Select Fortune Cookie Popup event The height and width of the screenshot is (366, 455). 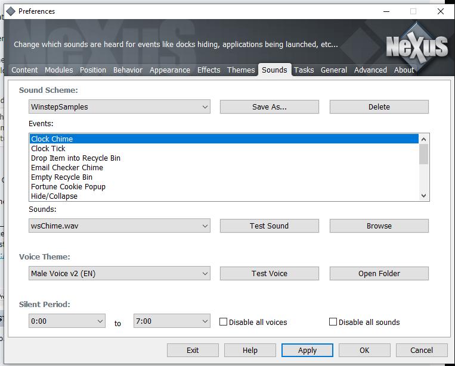pyautogui.click(x=68, y=187)
